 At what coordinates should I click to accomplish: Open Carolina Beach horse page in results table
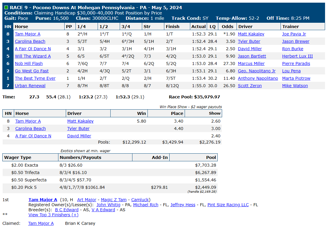30,41
